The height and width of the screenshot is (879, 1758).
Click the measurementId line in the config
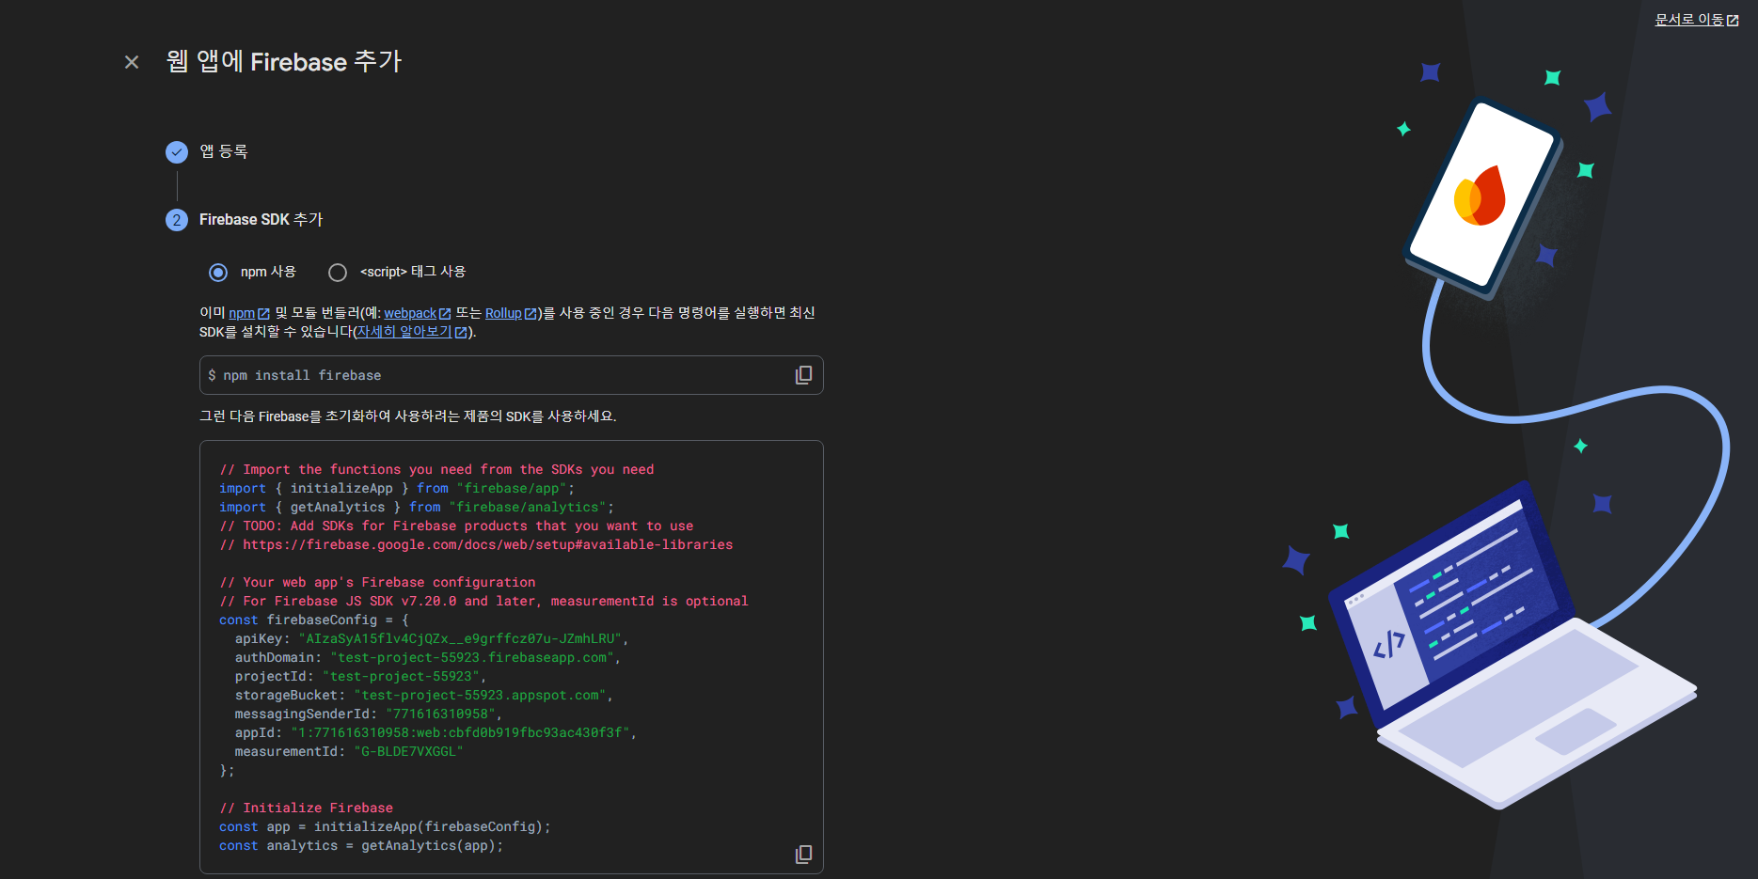coord(349,751)
